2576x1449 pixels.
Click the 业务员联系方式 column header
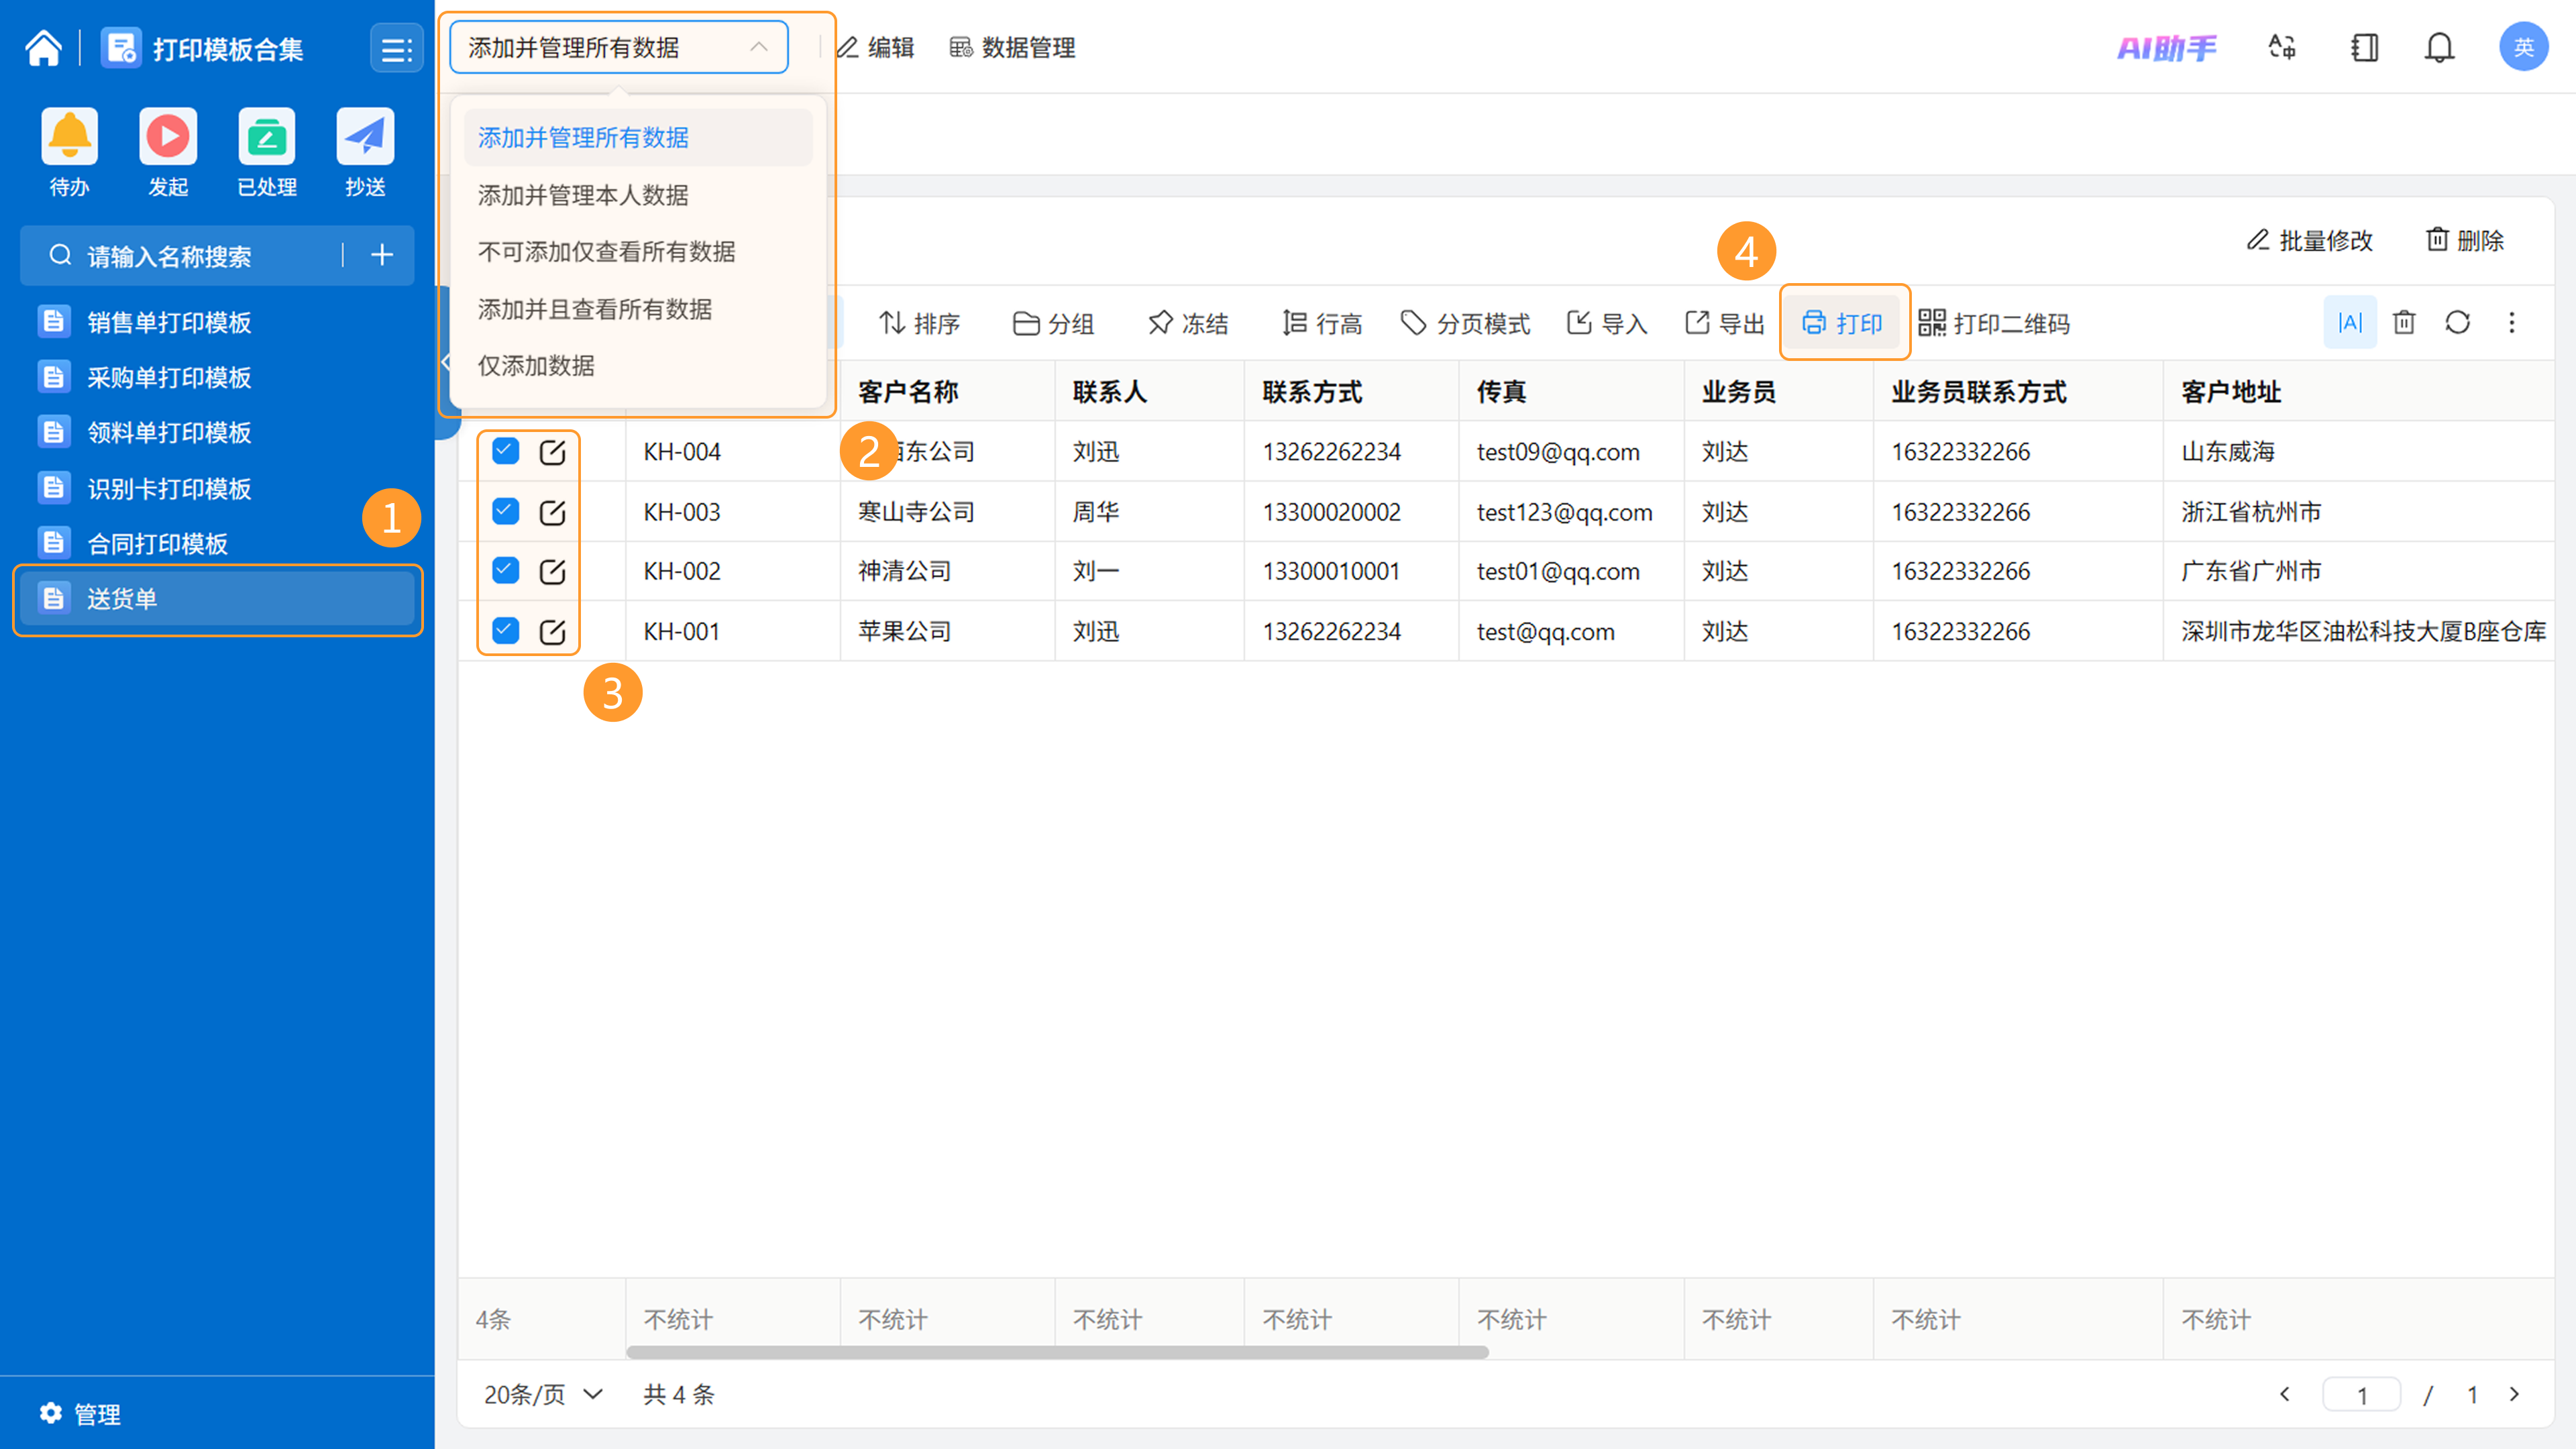(x=2018, y=391)
